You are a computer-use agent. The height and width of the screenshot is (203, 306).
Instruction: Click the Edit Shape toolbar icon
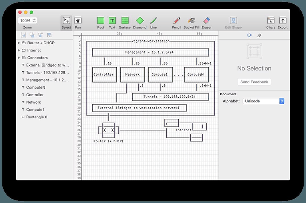[233, 20]
